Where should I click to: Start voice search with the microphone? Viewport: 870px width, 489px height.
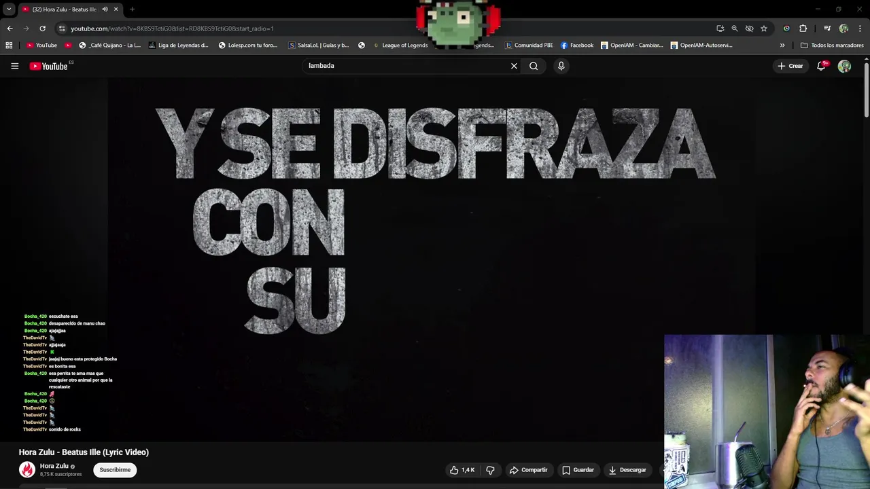(x=561, y=66)
